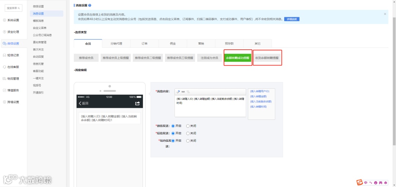Open 客服功能 in the submenu
The width and height of the screenshot is (396, 187).
38,71
